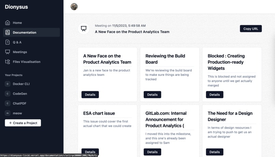
Task: Open the ChatPDF project
Action: pos(32,104)
